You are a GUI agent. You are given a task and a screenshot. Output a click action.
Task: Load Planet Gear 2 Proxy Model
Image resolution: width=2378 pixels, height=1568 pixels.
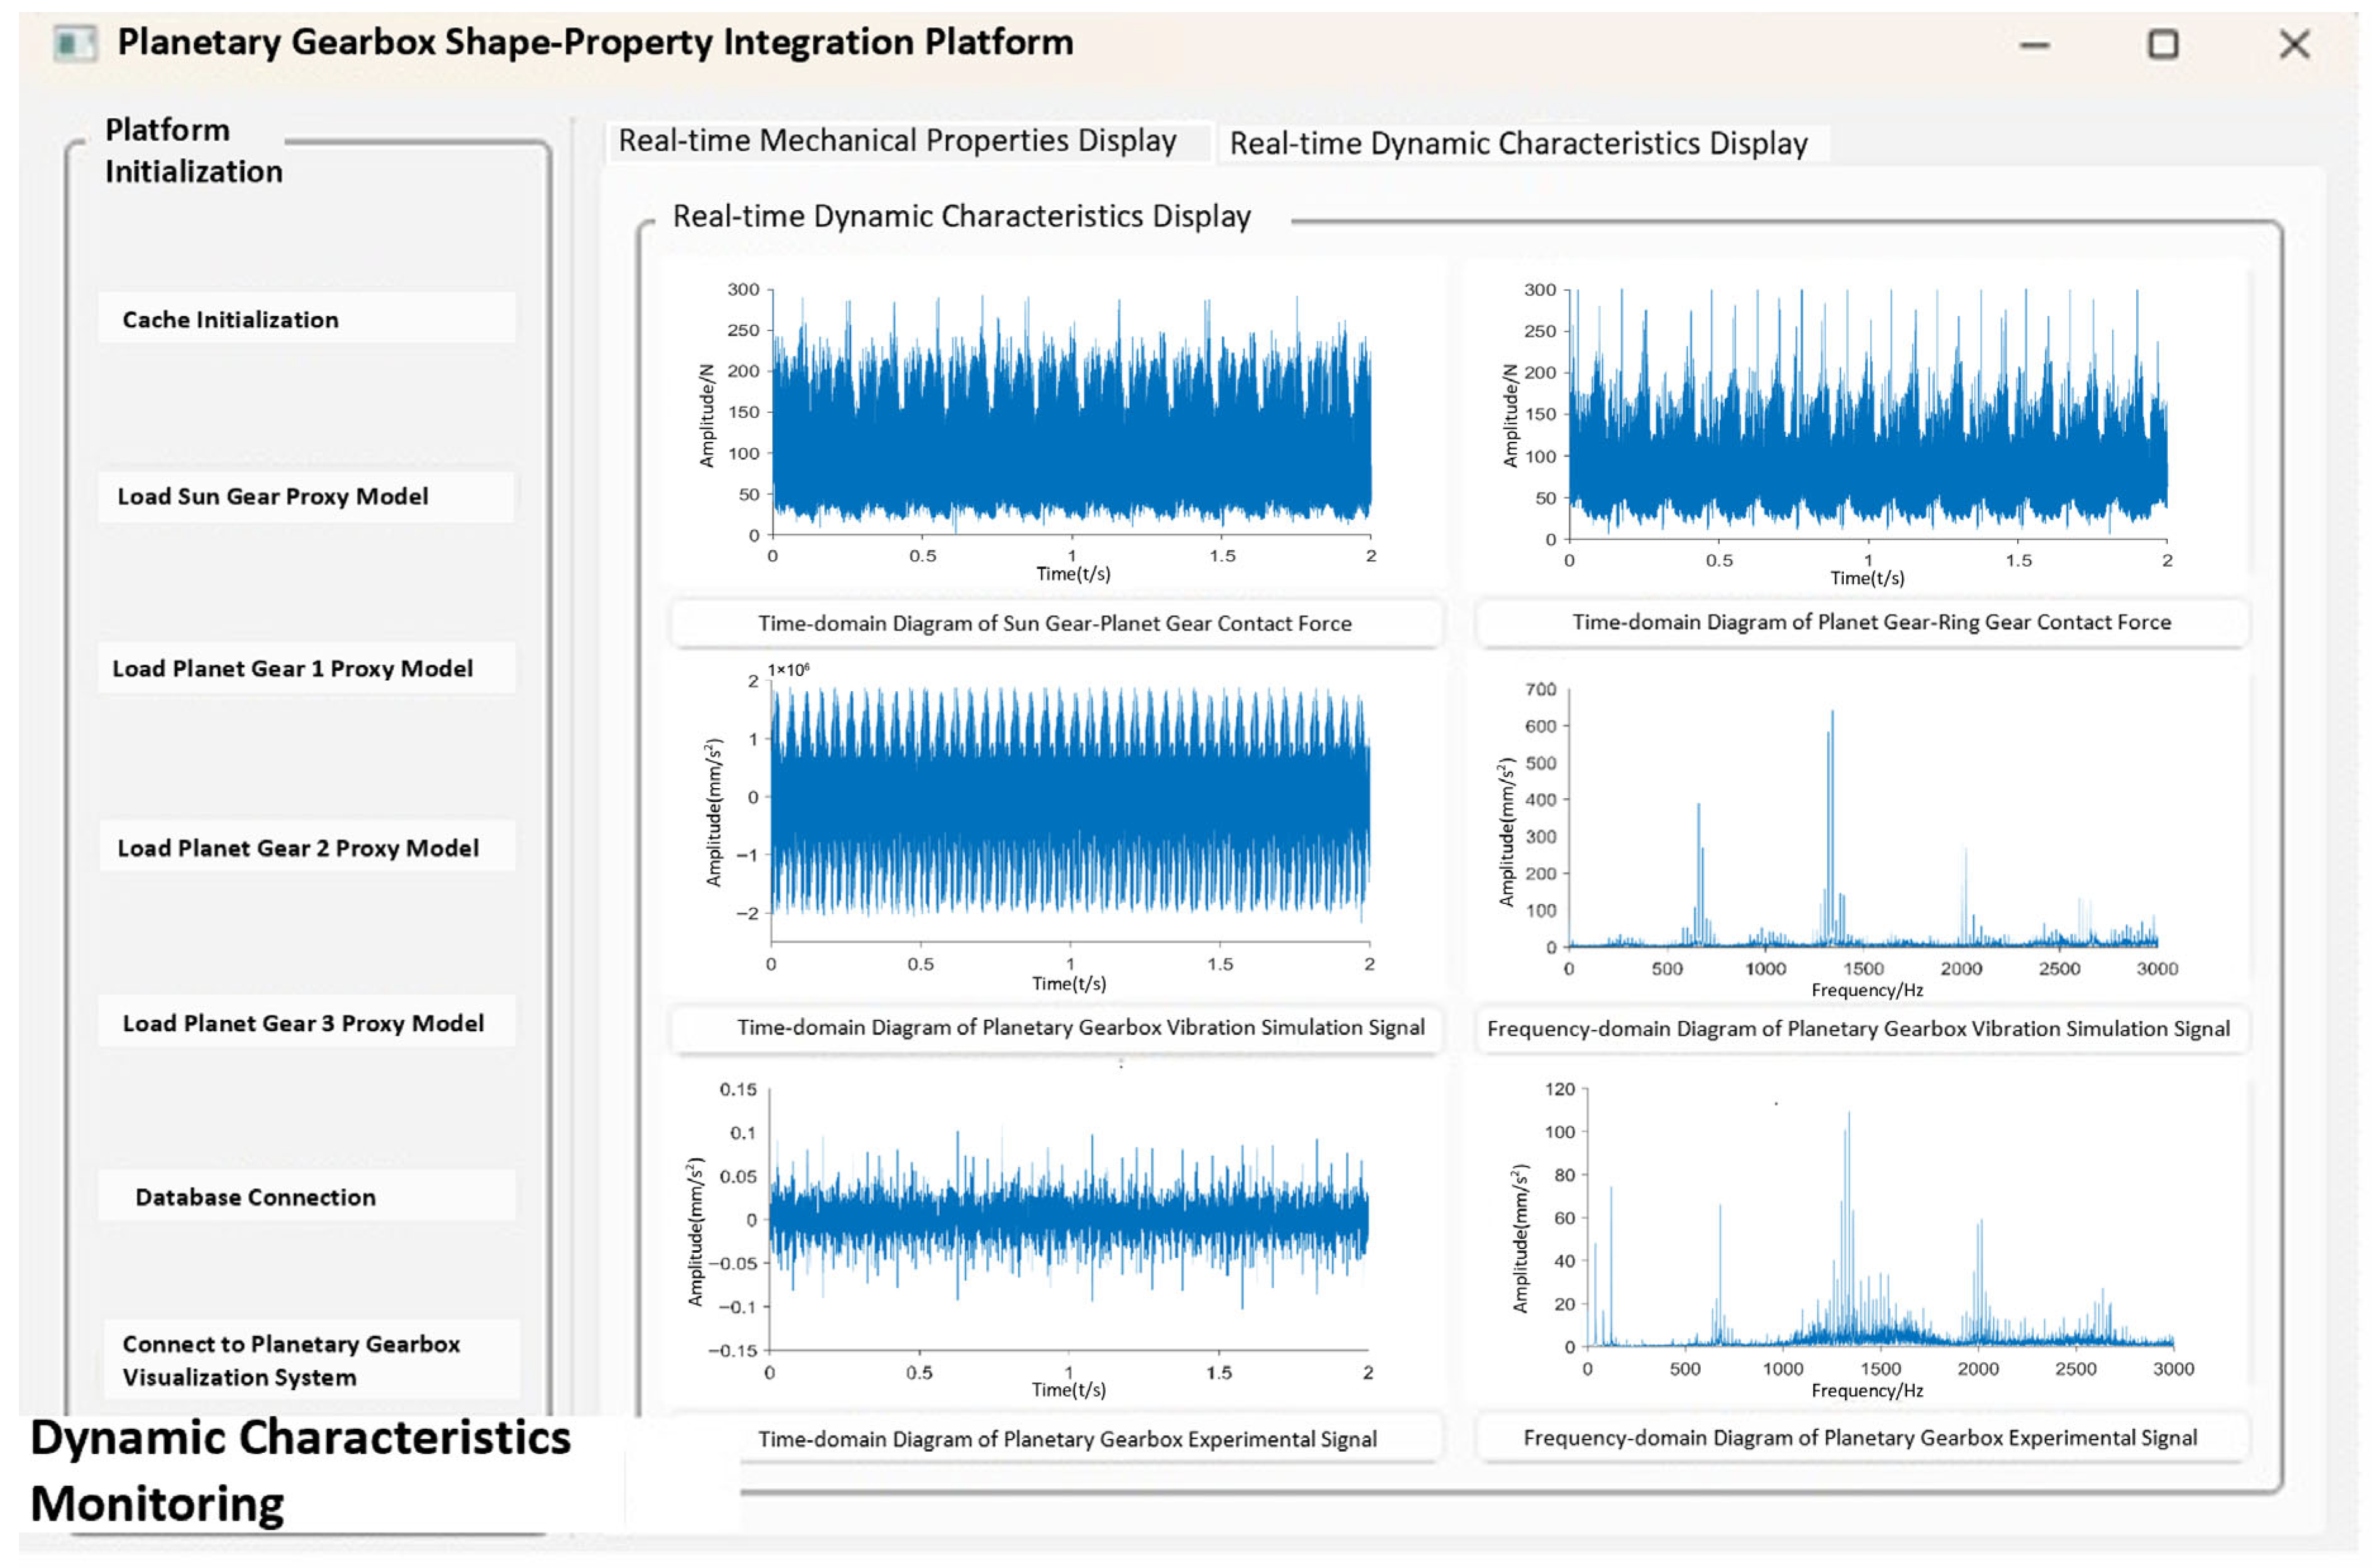tap(307, 847)
